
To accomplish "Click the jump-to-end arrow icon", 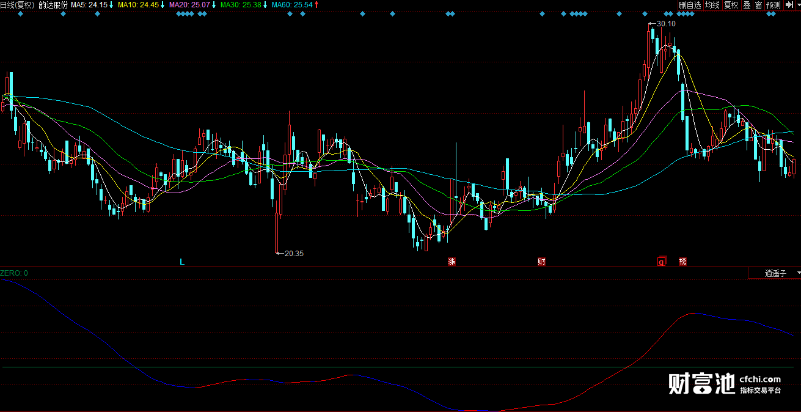I will pyautogui.click(x=788, y=5).
